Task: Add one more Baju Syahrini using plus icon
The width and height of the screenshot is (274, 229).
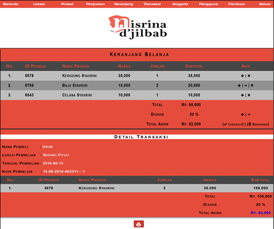Action: click(239, 85)
